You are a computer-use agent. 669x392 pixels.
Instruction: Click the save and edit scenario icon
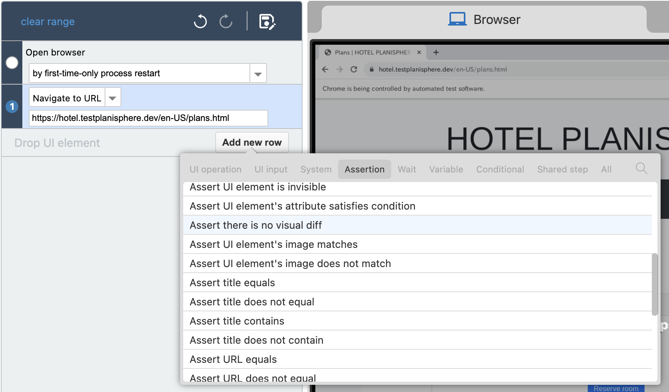tap(267, 22)
